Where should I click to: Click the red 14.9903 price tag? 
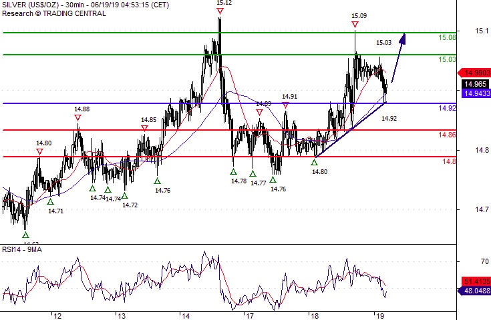tap(474, 73)
